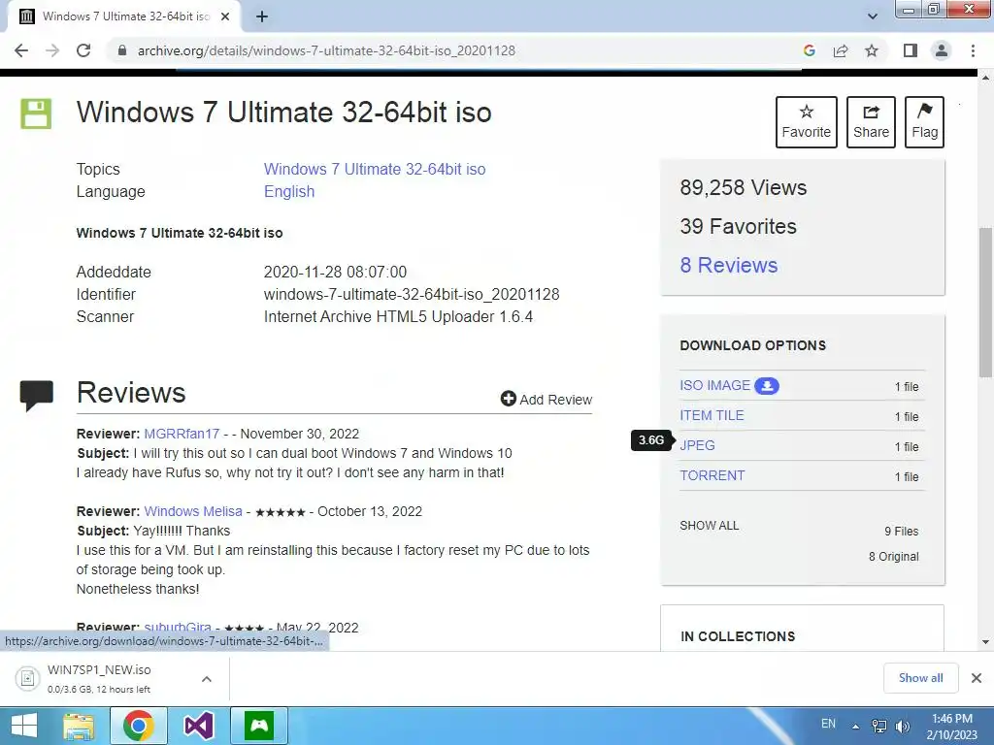Open Visual Studio from the taskbar

(x=198, y=726)
